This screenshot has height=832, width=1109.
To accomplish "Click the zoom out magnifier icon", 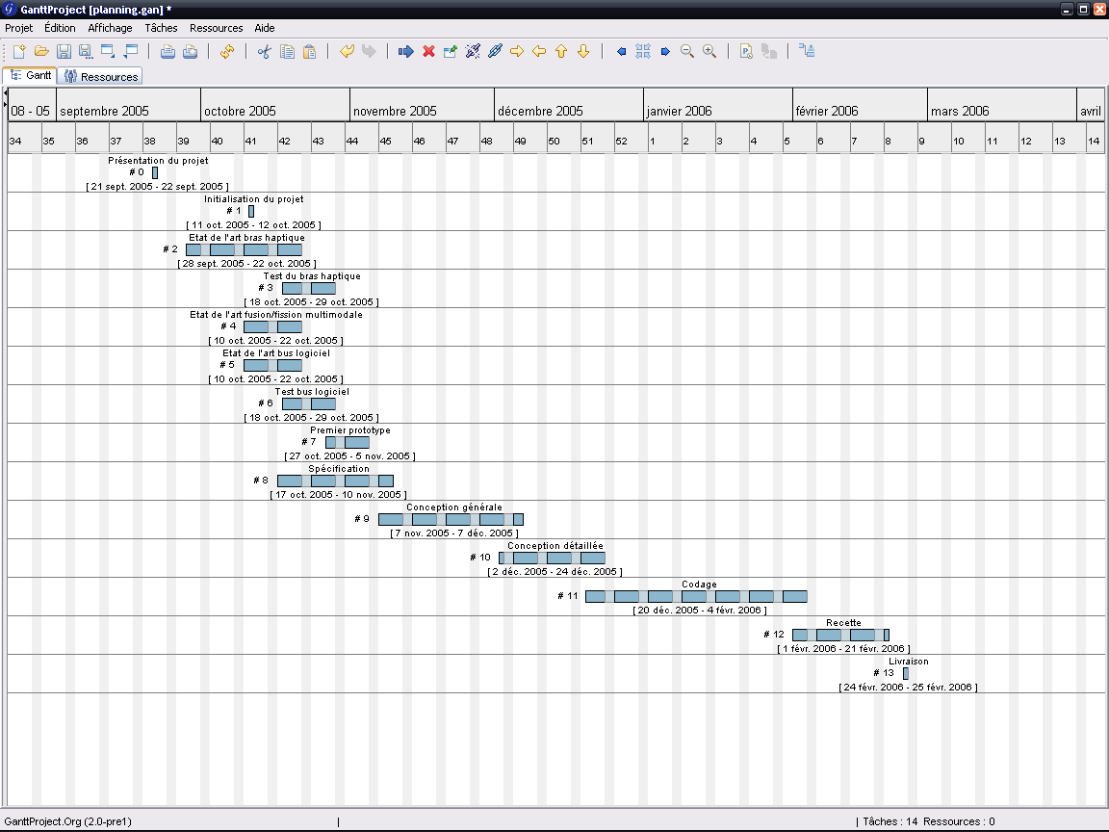I will coord(687,51).
